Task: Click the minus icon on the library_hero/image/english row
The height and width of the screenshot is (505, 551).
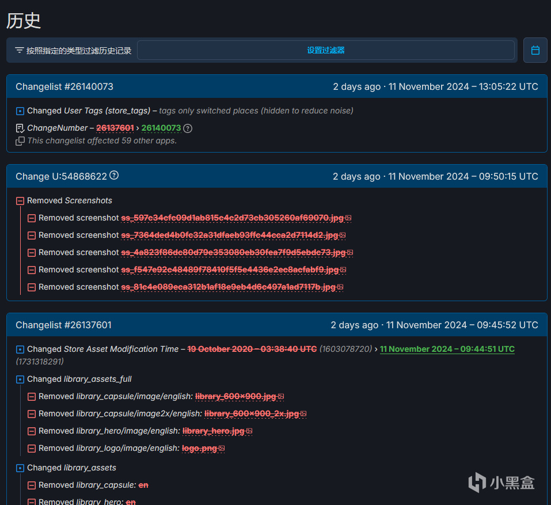Action: click(32, 431)
